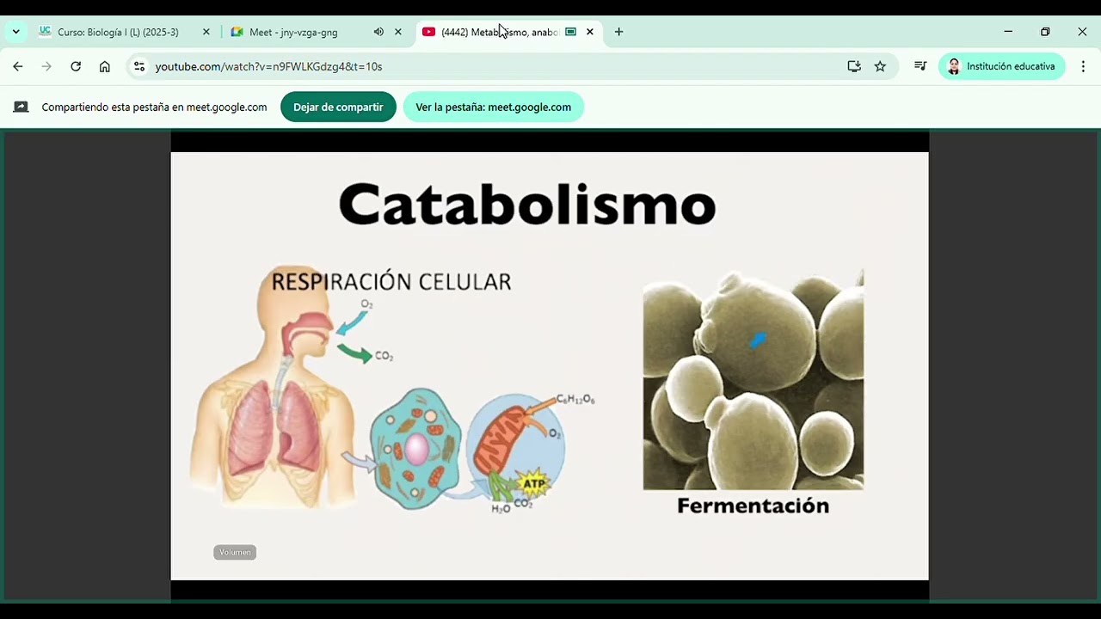
Task: Go back to the previous page
Action: coord(18,66)
